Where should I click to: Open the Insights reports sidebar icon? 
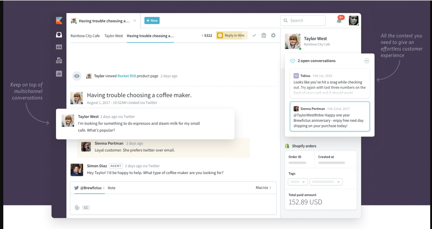pyautogui.click(x=59, y=73)
